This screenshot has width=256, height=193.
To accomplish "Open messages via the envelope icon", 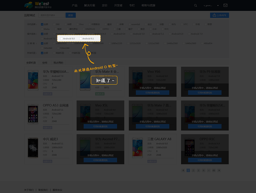I will click(x=225, y=5).
